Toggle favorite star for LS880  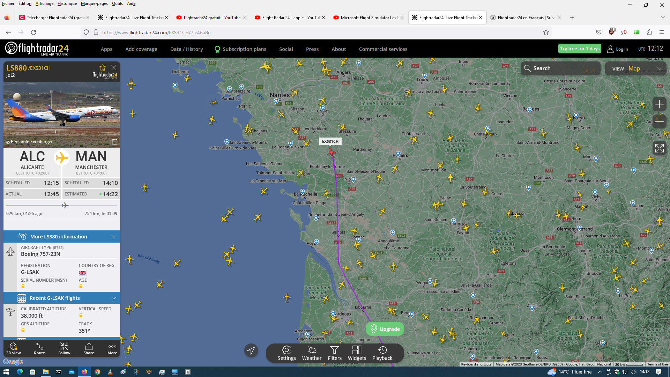(x=102, y=68)
